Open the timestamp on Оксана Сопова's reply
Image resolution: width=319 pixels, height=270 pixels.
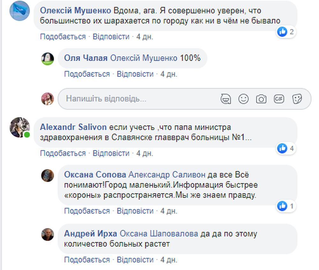click(x=169, y=211)
